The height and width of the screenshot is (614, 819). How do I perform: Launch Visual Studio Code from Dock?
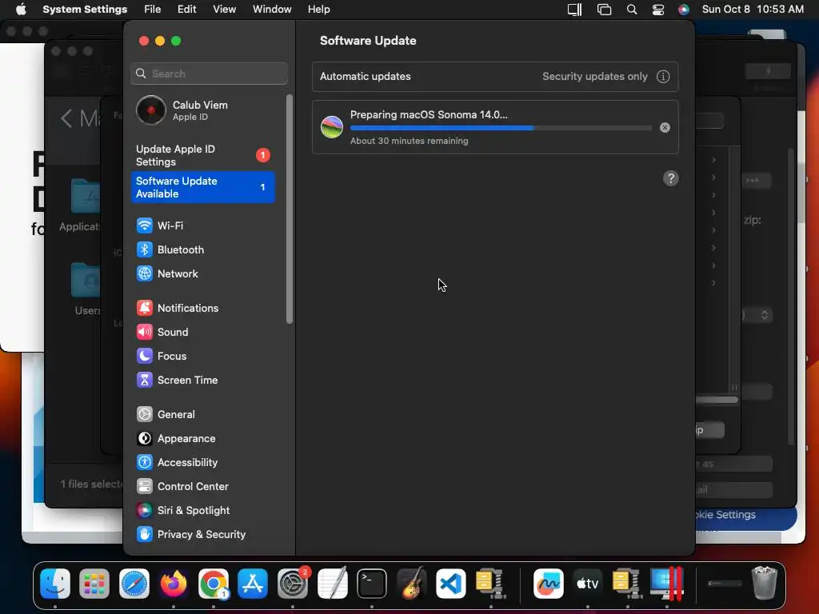tap(451, 583)
